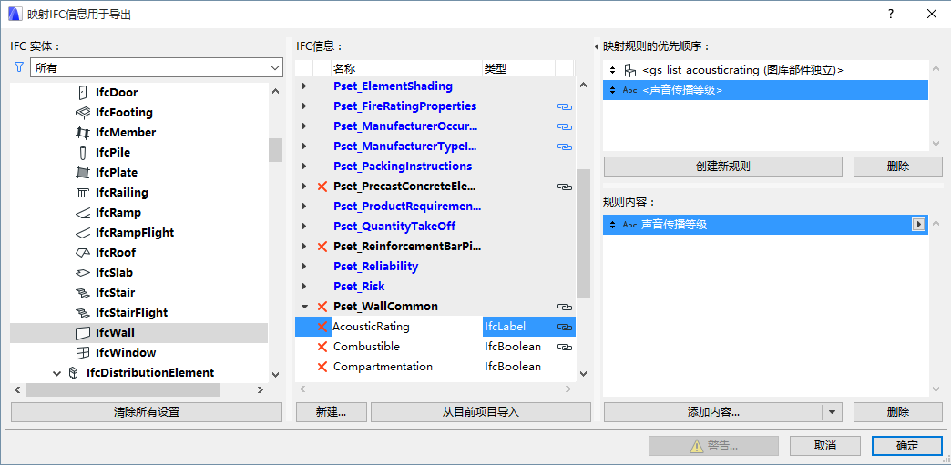Click the 新建... button
Screen dimensions: 951x465
click(332, 413)
